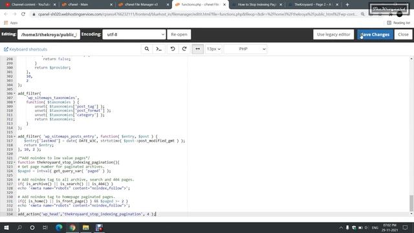Open the editor search tool
Screen dimensions: 414x233
(147, 49)
